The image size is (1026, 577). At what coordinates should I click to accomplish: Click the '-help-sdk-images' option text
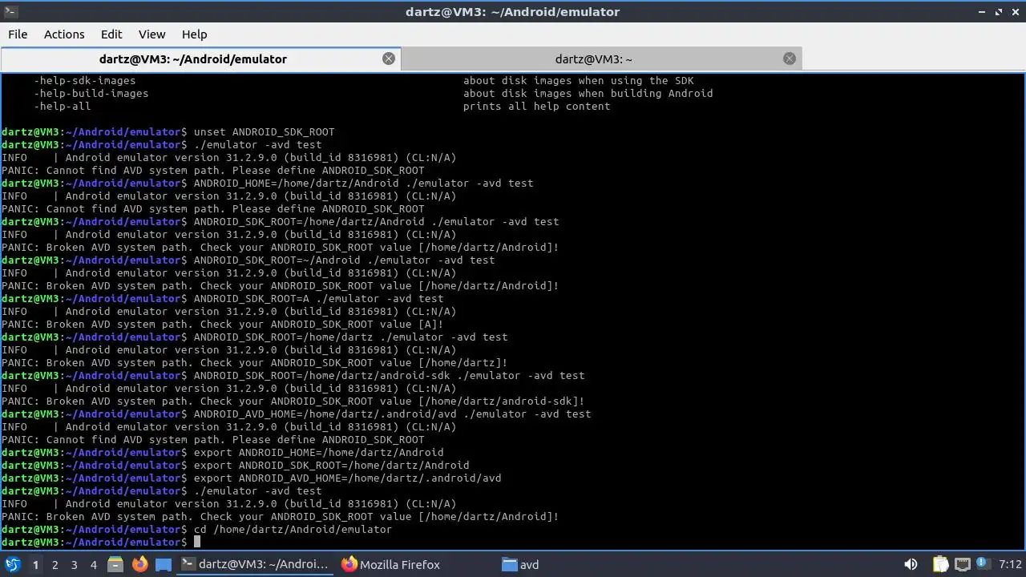[84, 81]
